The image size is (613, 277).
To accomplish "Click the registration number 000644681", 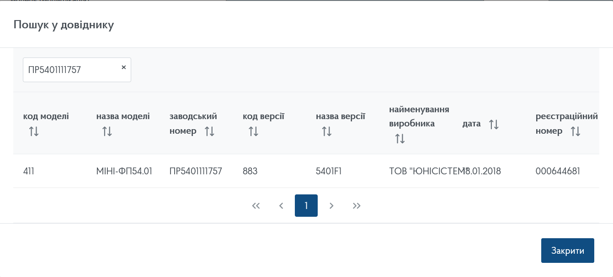I will click(x=558, y=171).
